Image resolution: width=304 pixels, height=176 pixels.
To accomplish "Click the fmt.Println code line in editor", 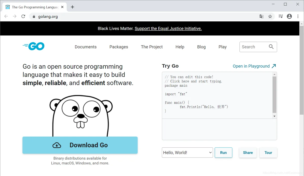I will click(204, 107).
